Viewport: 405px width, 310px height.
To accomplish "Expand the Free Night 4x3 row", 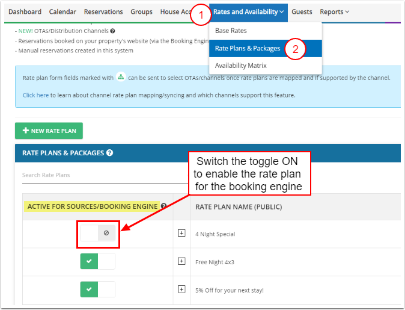I will pyautogui.click(x=181, y=261).
